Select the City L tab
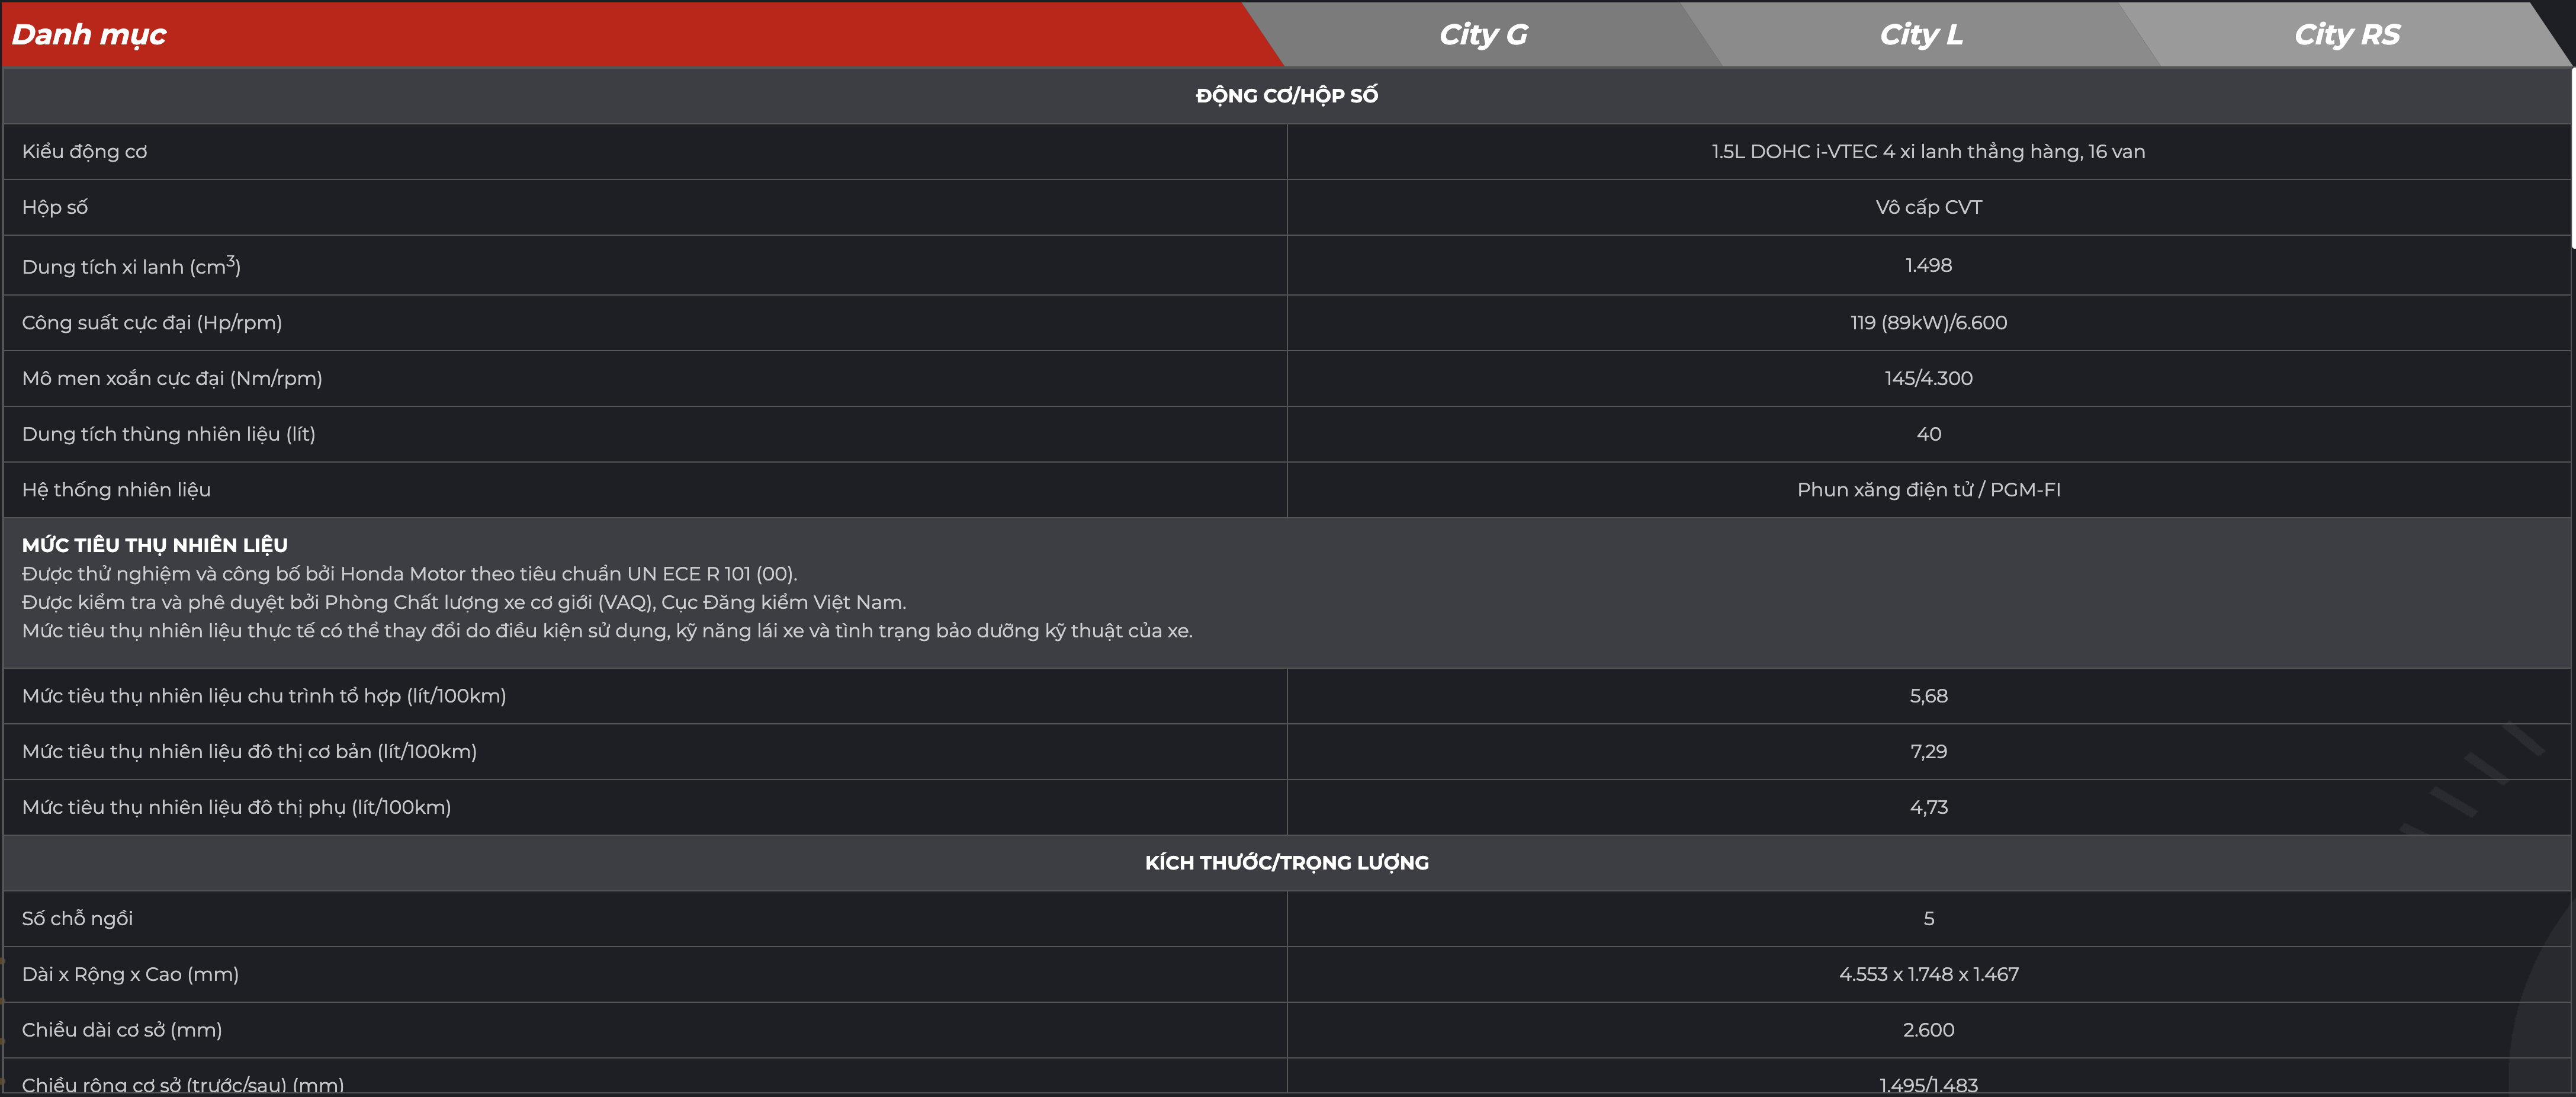Image resolution: width=2576 pixels, height=1097 pixels. (x=1920, y=35)
